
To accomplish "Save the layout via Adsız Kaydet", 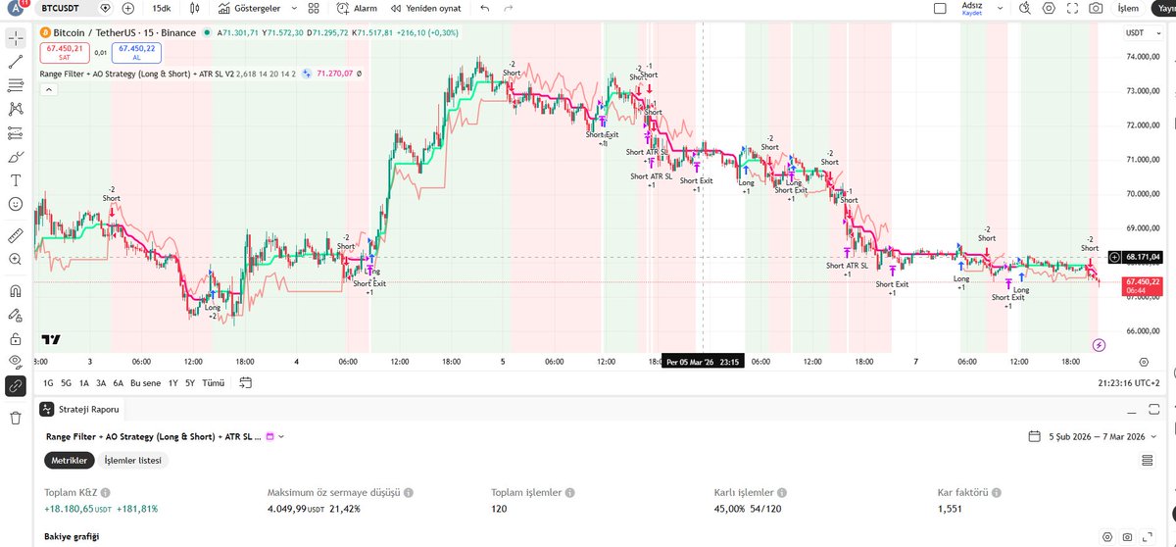I will 972,9.
